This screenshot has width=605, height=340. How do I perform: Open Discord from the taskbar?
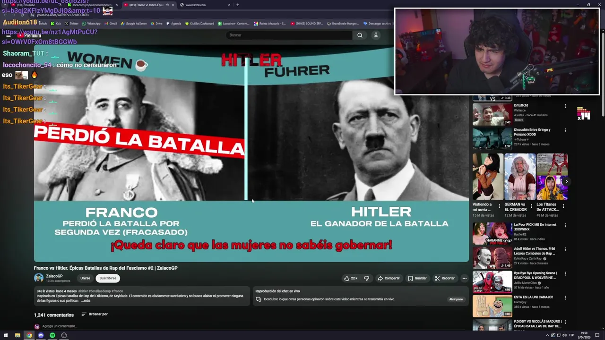tap(41, 335)
